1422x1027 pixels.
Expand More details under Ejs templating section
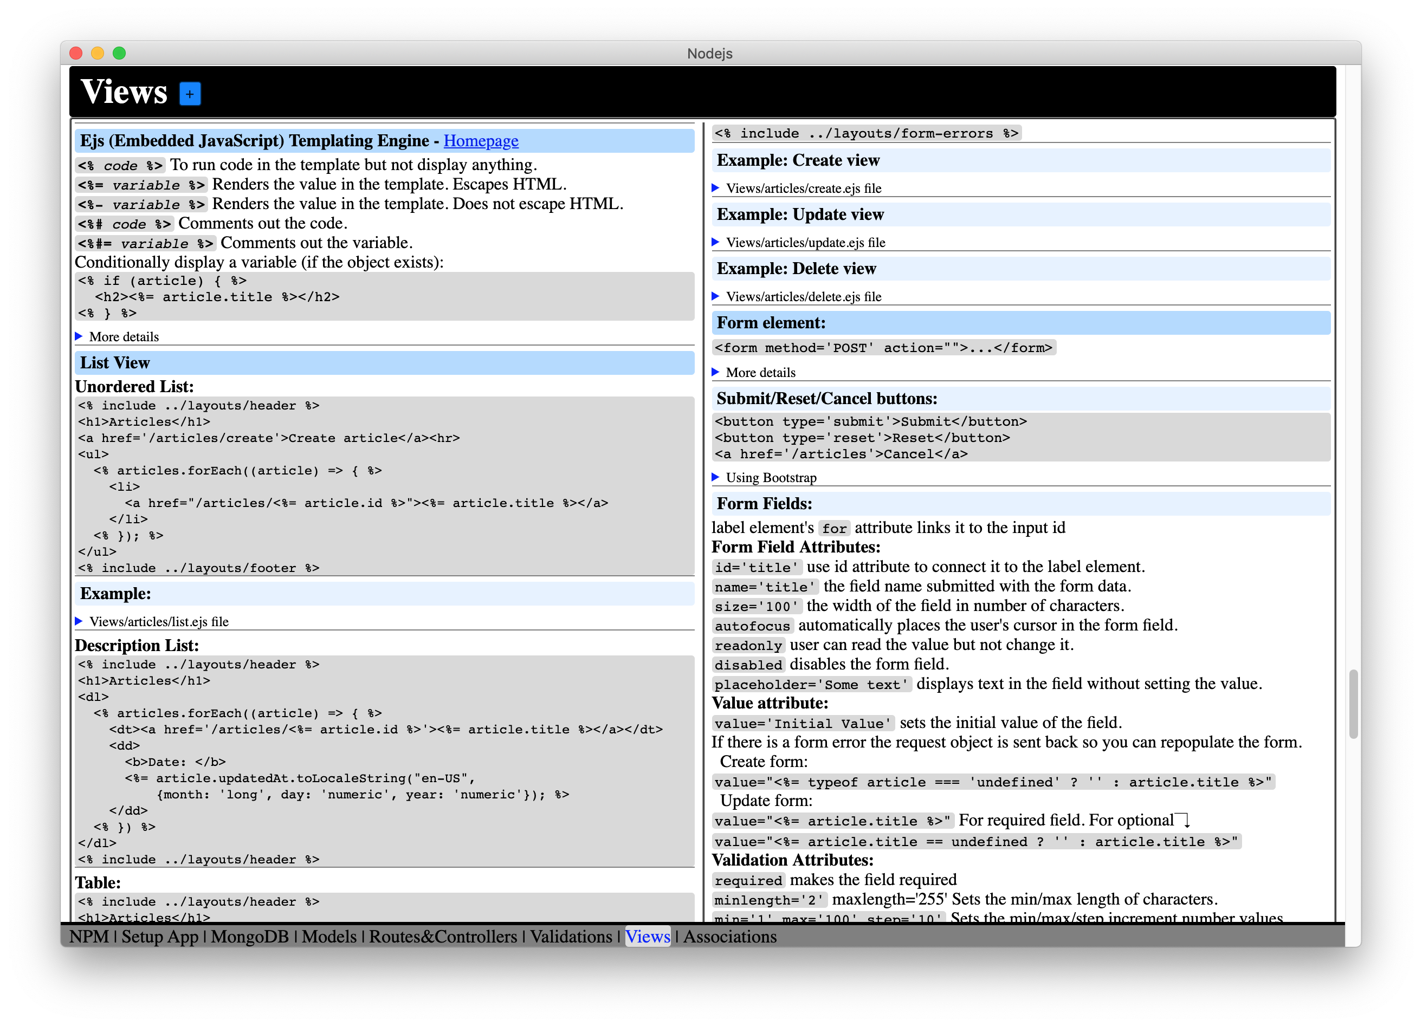(x=117, y=336)
